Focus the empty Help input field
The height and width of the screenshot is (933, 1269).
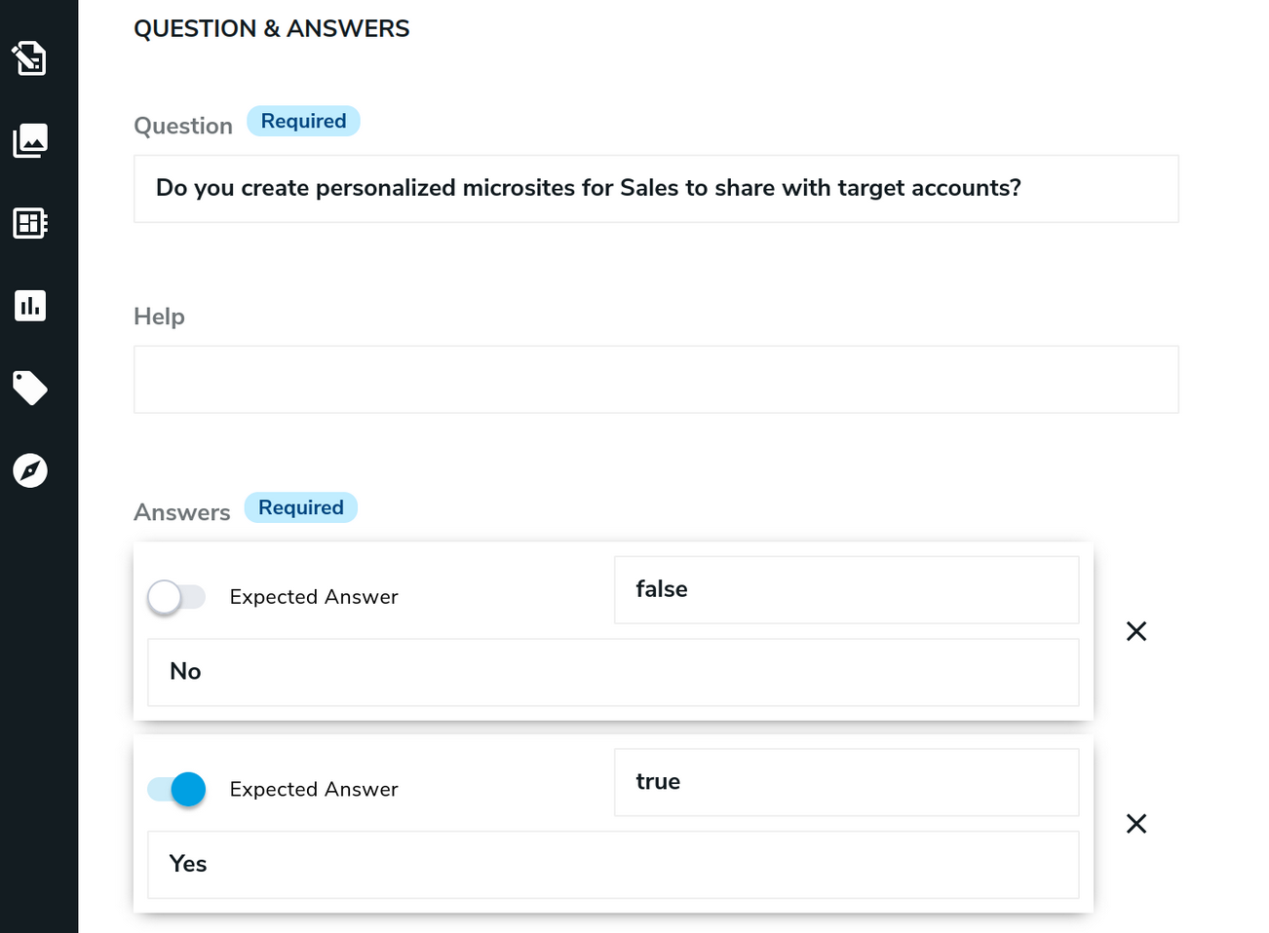655,380
